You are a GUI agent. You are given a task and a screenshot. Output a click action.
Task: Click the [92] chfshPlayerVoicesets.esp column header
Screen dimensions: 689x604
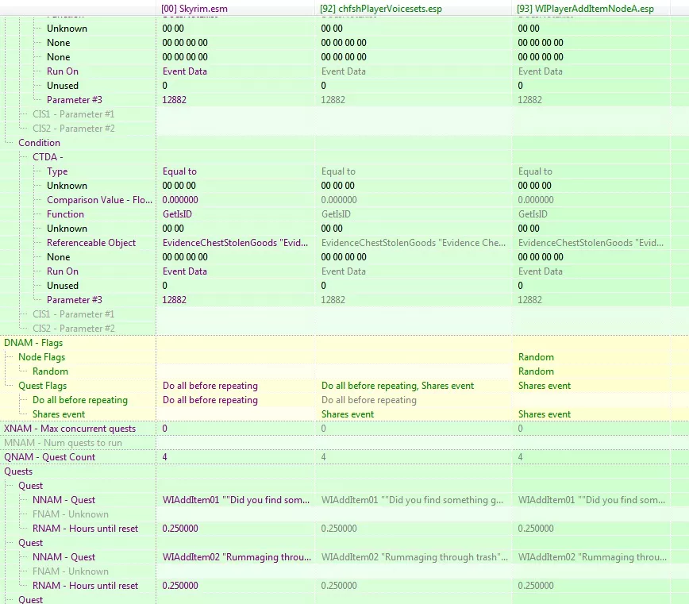click(381, 9)
